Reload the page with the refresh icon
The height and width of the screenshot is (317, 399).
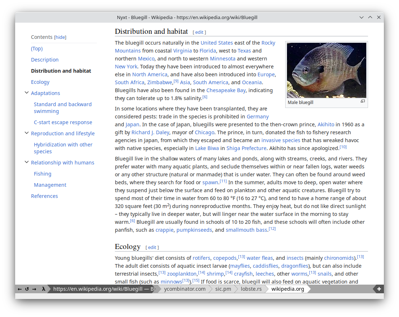27,289
